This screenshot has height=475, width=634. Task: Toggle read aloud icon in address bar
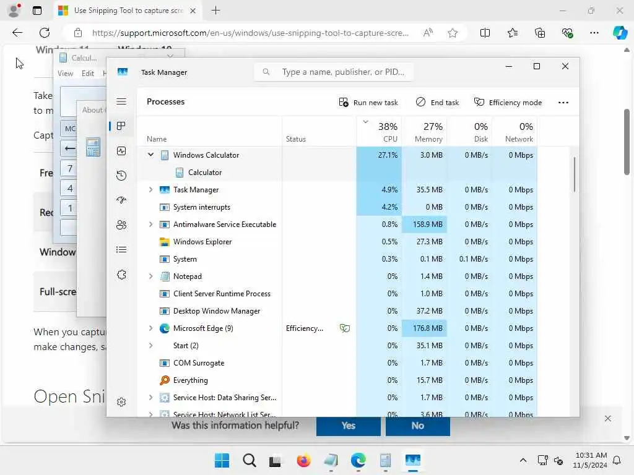(428, 33)
